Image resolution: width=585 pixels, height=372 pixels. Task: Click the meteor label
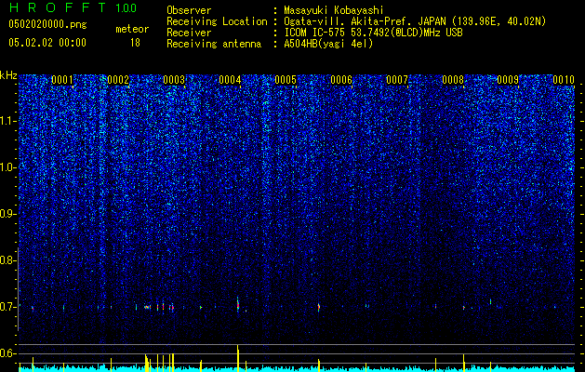tap(132, 29)
